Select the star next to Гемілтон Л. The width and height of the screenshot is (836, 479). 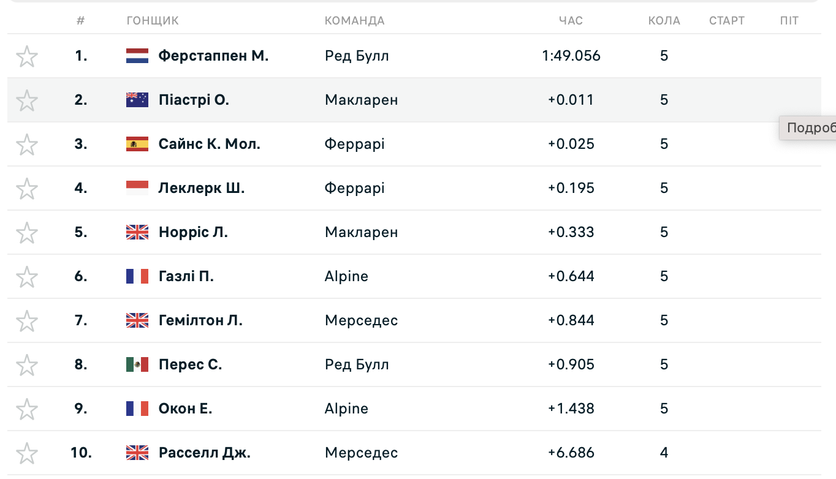(x=27, y=321)
